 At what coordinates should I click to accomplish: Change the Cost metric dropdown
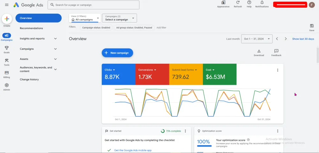point(210,70)
